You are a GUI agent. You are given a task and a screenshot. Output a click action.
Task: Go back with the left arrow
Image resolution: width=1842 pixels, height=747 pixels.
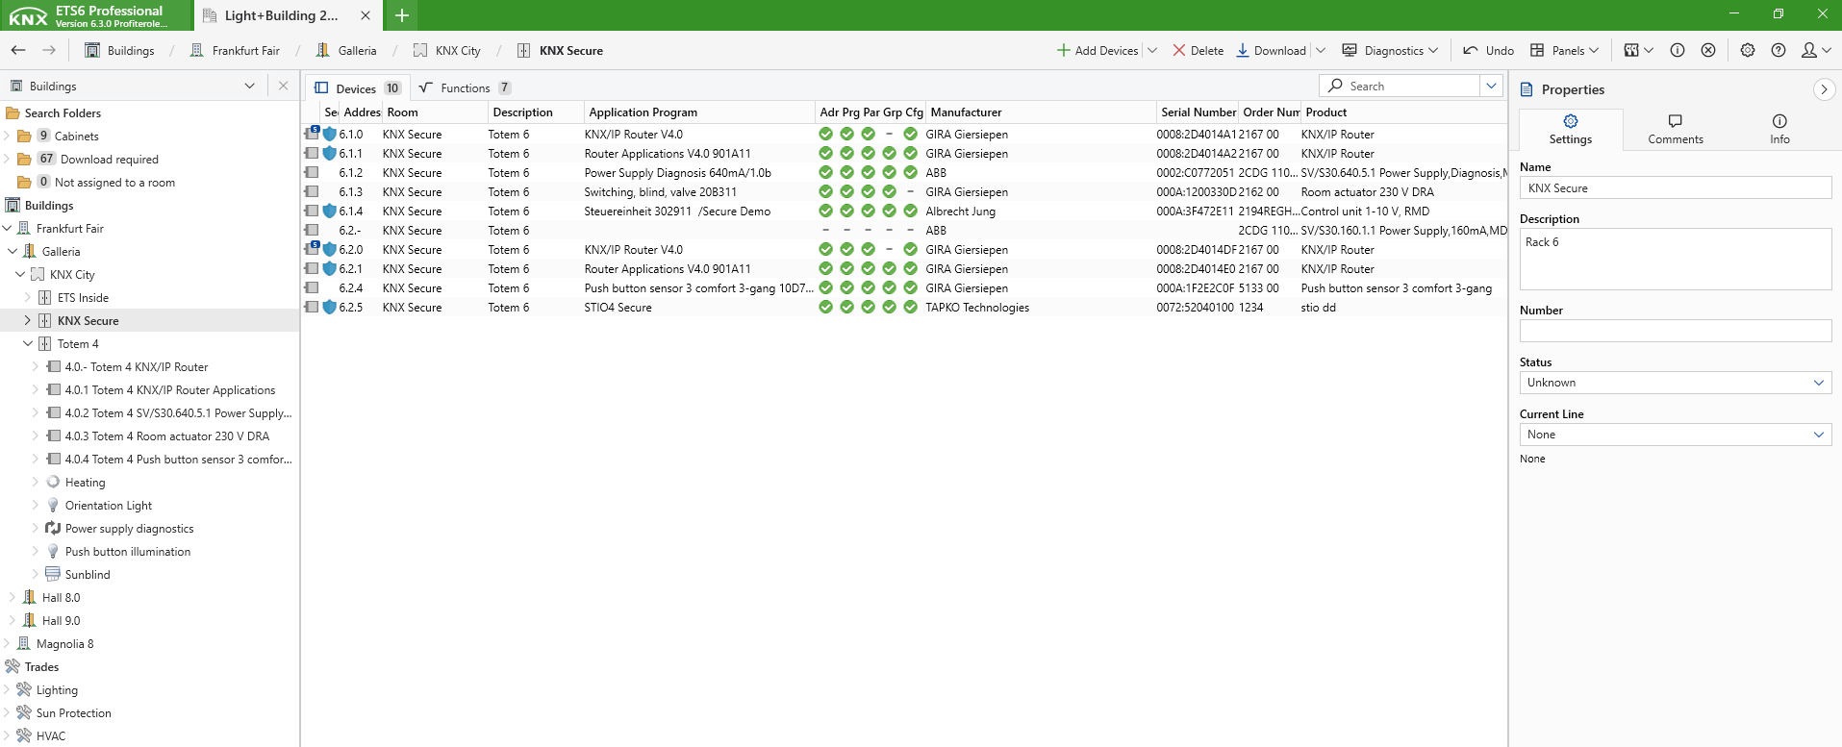(x=18, y=50)
